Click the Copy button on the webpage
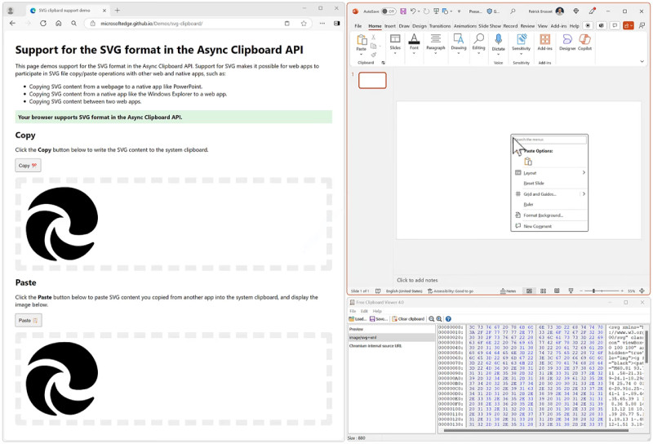The height and width of the screenshot is (444, 653). (28, 166)
